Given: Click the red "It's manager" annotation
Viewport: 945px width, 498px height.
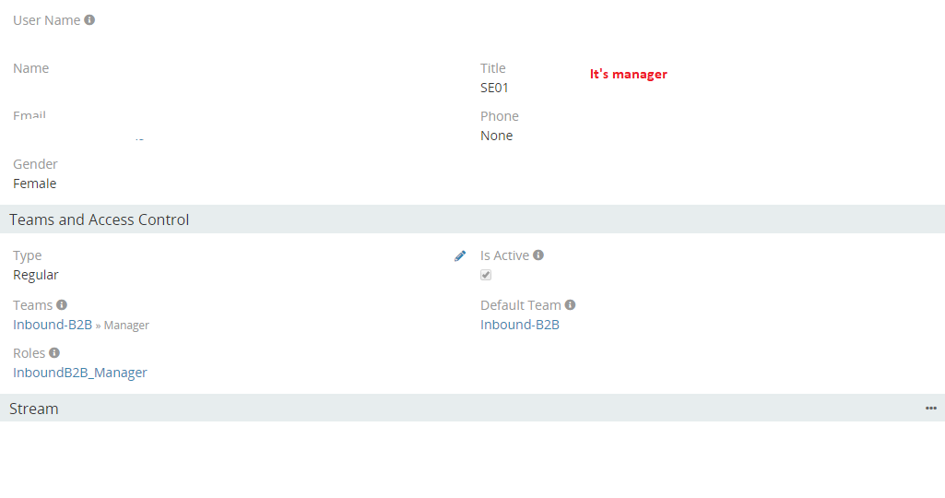Looking at the screenshot, I should point(629,74).
